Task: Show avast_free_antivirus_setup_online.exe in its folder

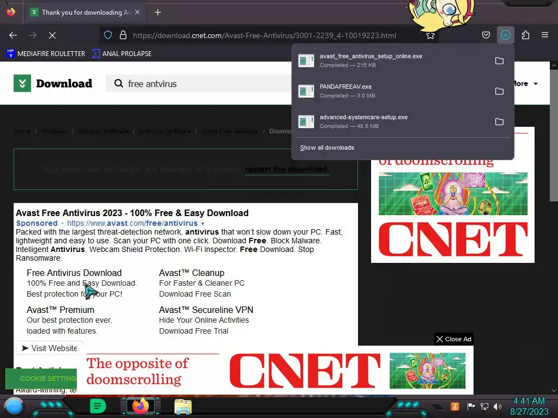Action: [x=499, y=61]
